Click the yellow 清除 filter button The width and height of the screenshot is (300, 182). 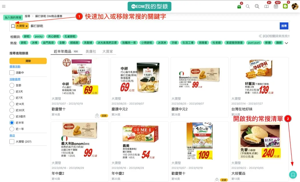(x=28, y=61)
